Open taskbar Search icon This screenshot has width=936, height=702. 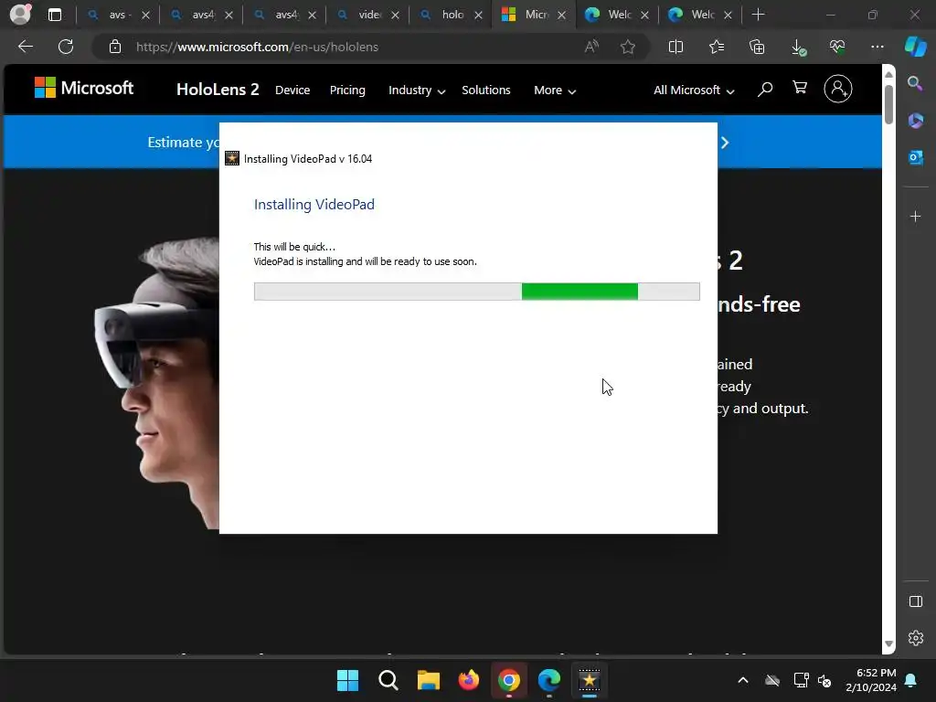coord(388,680)
